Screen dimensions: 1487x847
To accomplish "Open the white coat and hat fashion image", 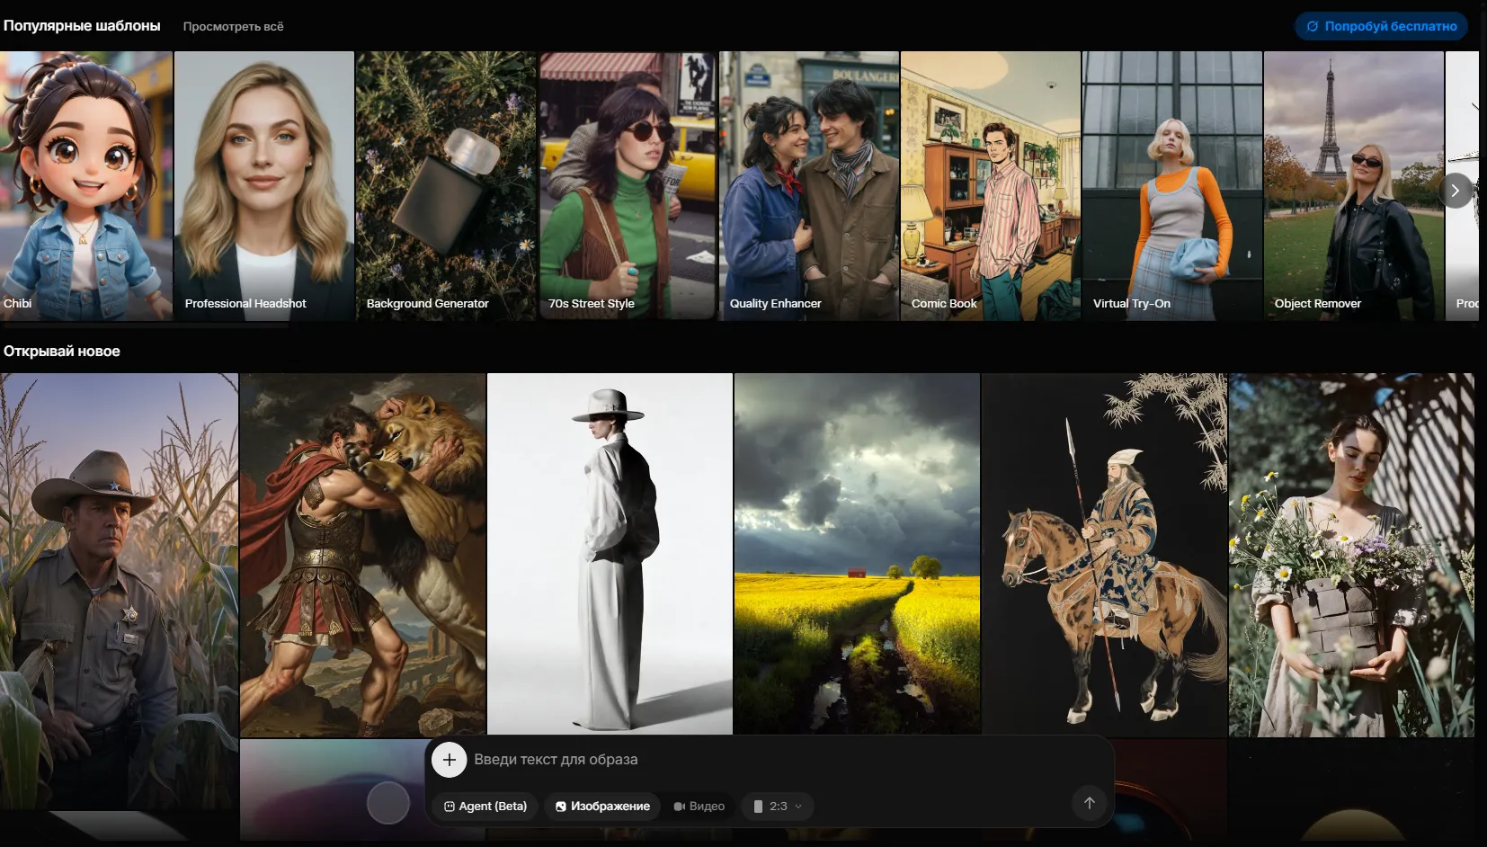I will pyautogui.click(x=610, y=555).
